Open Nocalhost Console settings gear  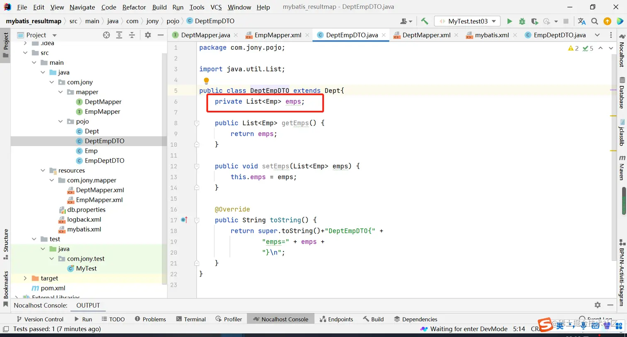click(x=598, y=305)
